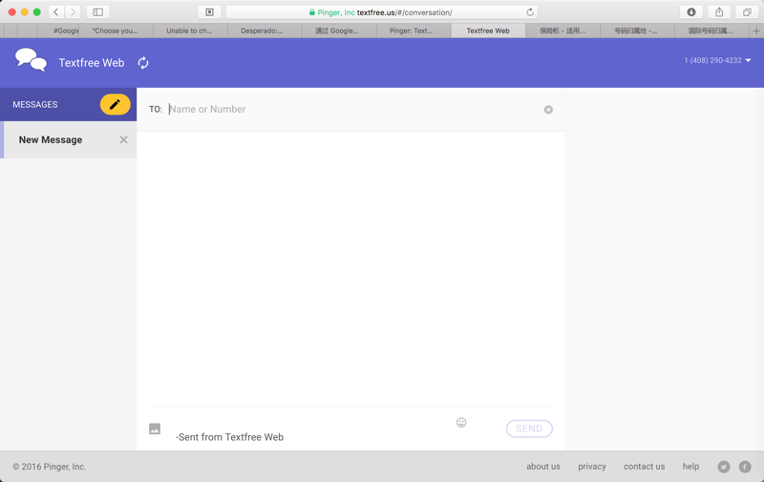Switch to the 号码归属地 tab
This screenshot has width=764, height=482.
click(637, 31)
